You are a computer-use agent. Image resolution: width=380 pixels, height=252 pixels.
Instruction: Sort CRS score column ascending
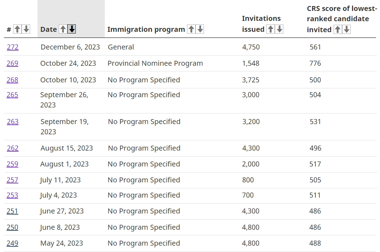click(x=338, y=30)
